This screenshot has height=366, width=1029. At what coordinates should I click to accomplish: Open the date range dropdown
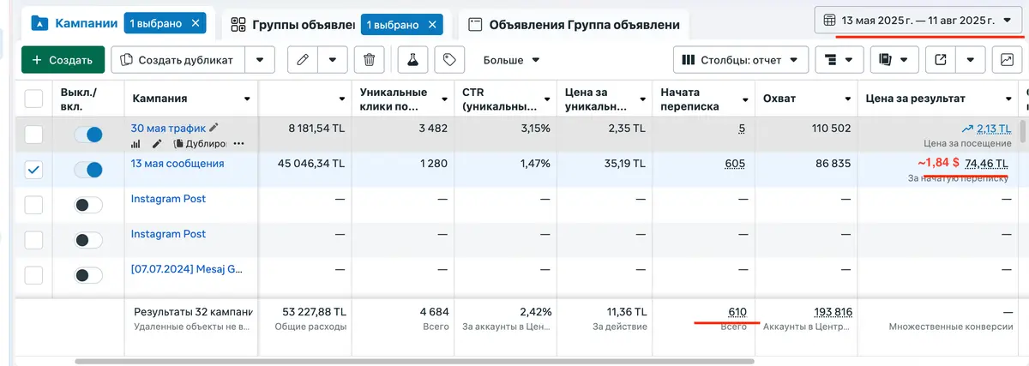[918, 20]
